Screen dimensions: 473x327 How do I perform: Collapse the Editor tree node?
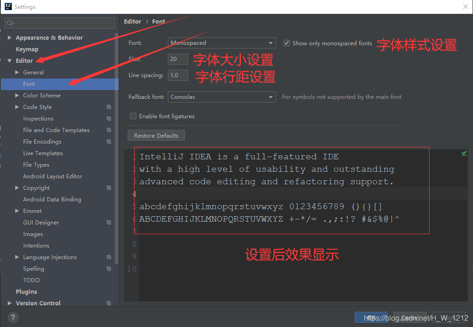(10, 61)
